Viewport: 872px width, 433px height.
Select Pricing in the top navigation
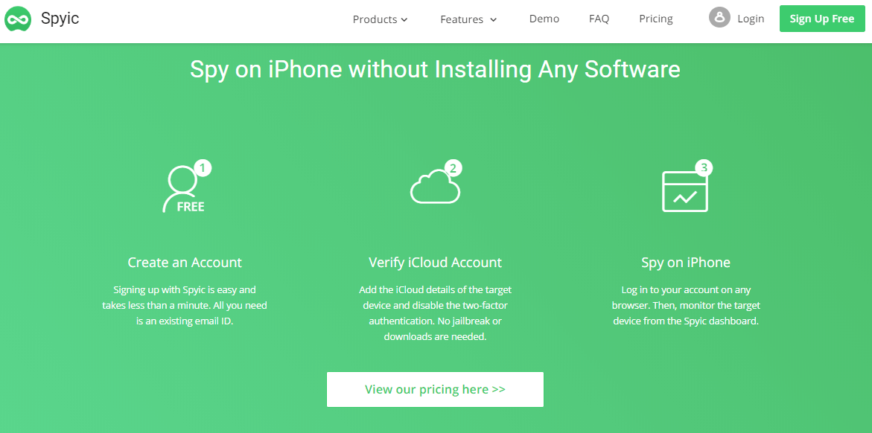656,19
